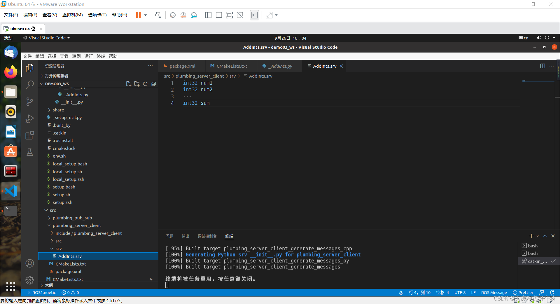Image resolution: width=560 pixels, height=304 pixels.
Task: Change encoding UTF-8 in status bar
Action: click(460, 293)
